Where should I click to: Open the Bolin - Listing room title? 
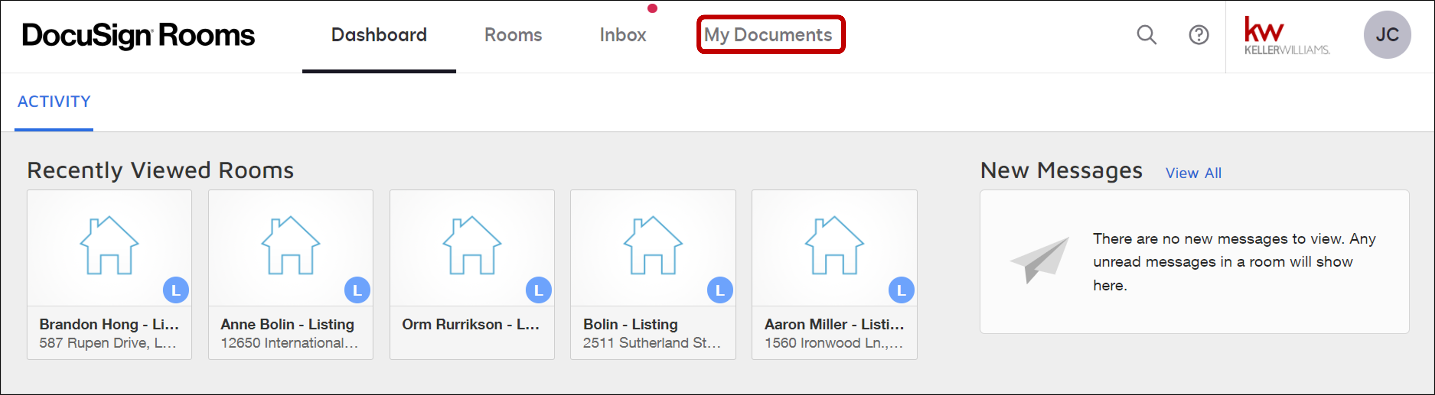(x=630, y=324)
